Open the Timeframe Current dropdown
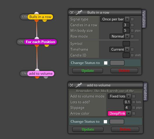Image resolution: width=154 pixels, height=139 pixels. click(119, 49)
